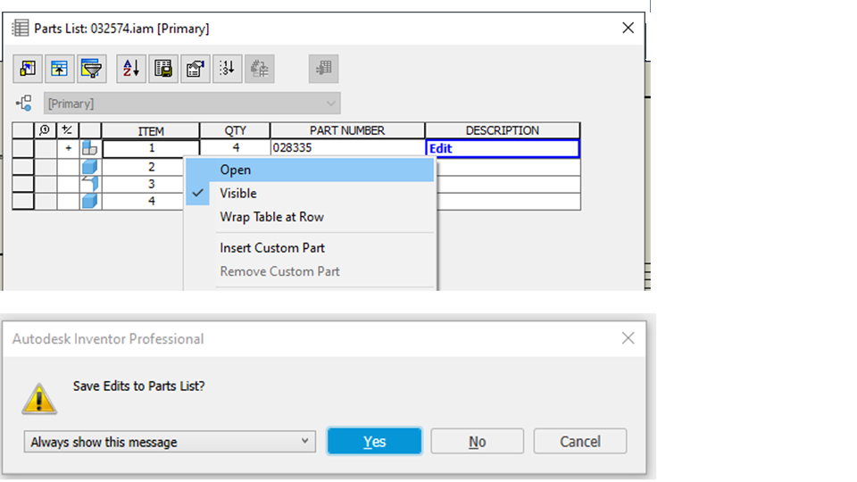Select the quantity cell showing 4
This screenshot has height=482, width=857.
[235, 147]
